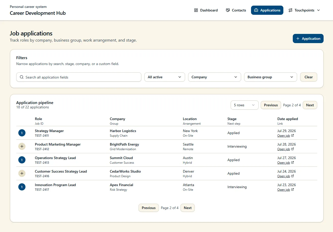Add a new Application

coord(308,38)
